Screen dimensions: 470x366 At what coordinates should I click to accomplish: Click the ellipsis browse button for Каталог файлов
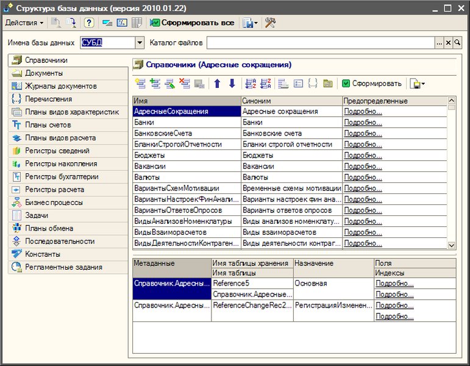click(x=439, y=43)
